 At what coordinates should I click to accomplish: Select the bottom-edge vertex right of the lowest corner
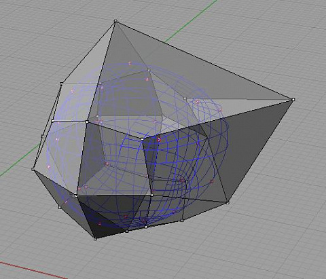(x=127, y=231)
